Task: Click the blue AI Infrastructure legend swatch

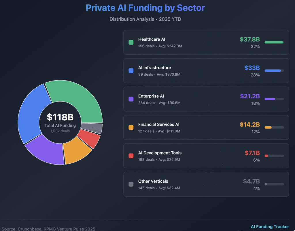Action: click(131, 71)
